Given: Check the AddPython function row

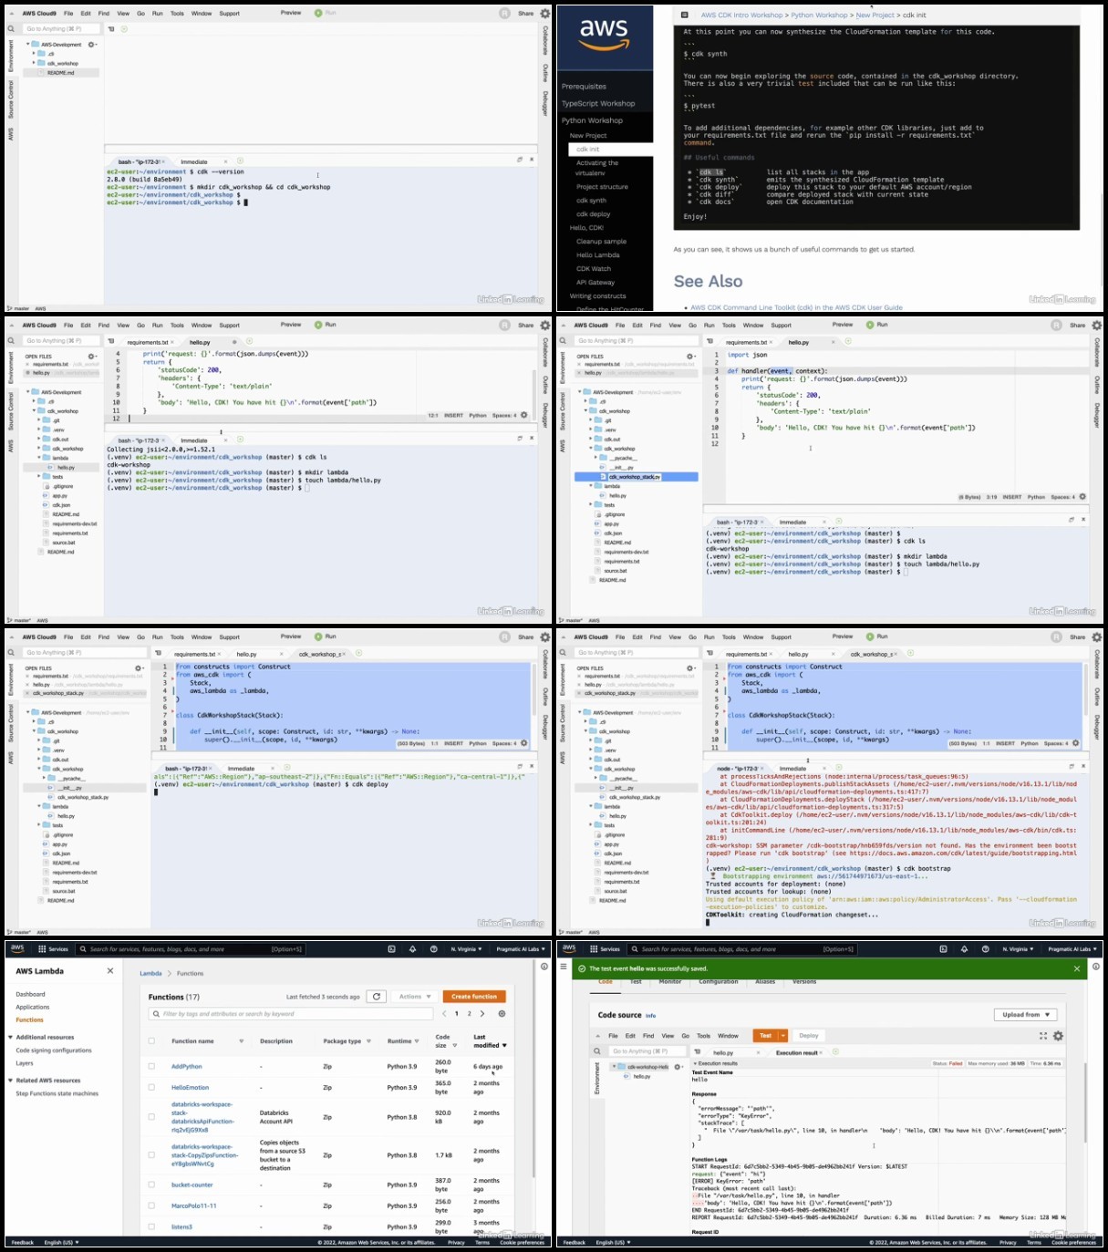Looking at the screenshot, I should tap(151, 1066).
